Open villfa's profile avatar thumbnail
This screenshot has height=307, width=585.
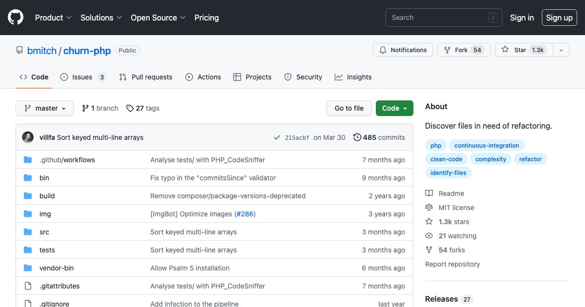(x=28, y=137)
